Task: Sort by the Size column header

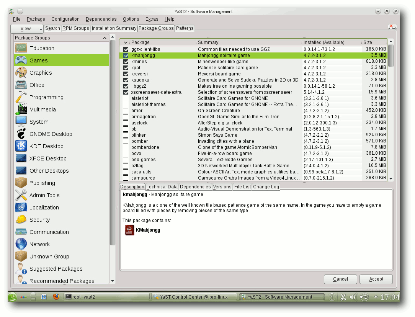Action: (374, 42)
